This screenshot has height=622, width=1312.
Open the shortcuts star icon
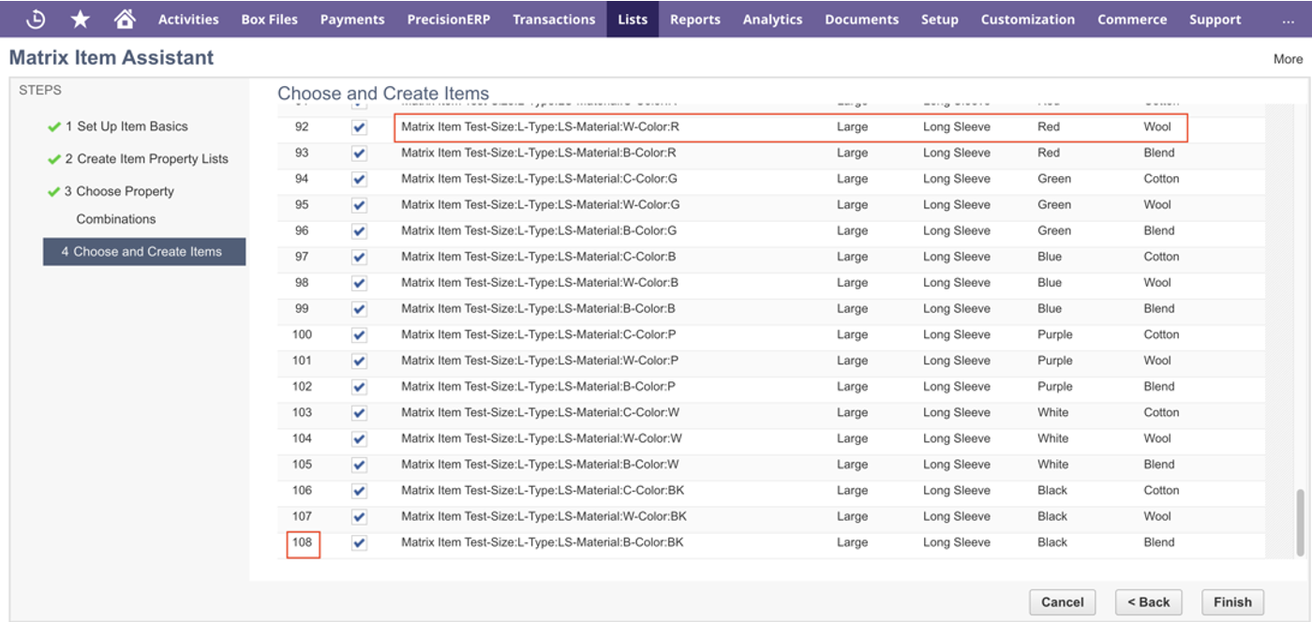81,19
